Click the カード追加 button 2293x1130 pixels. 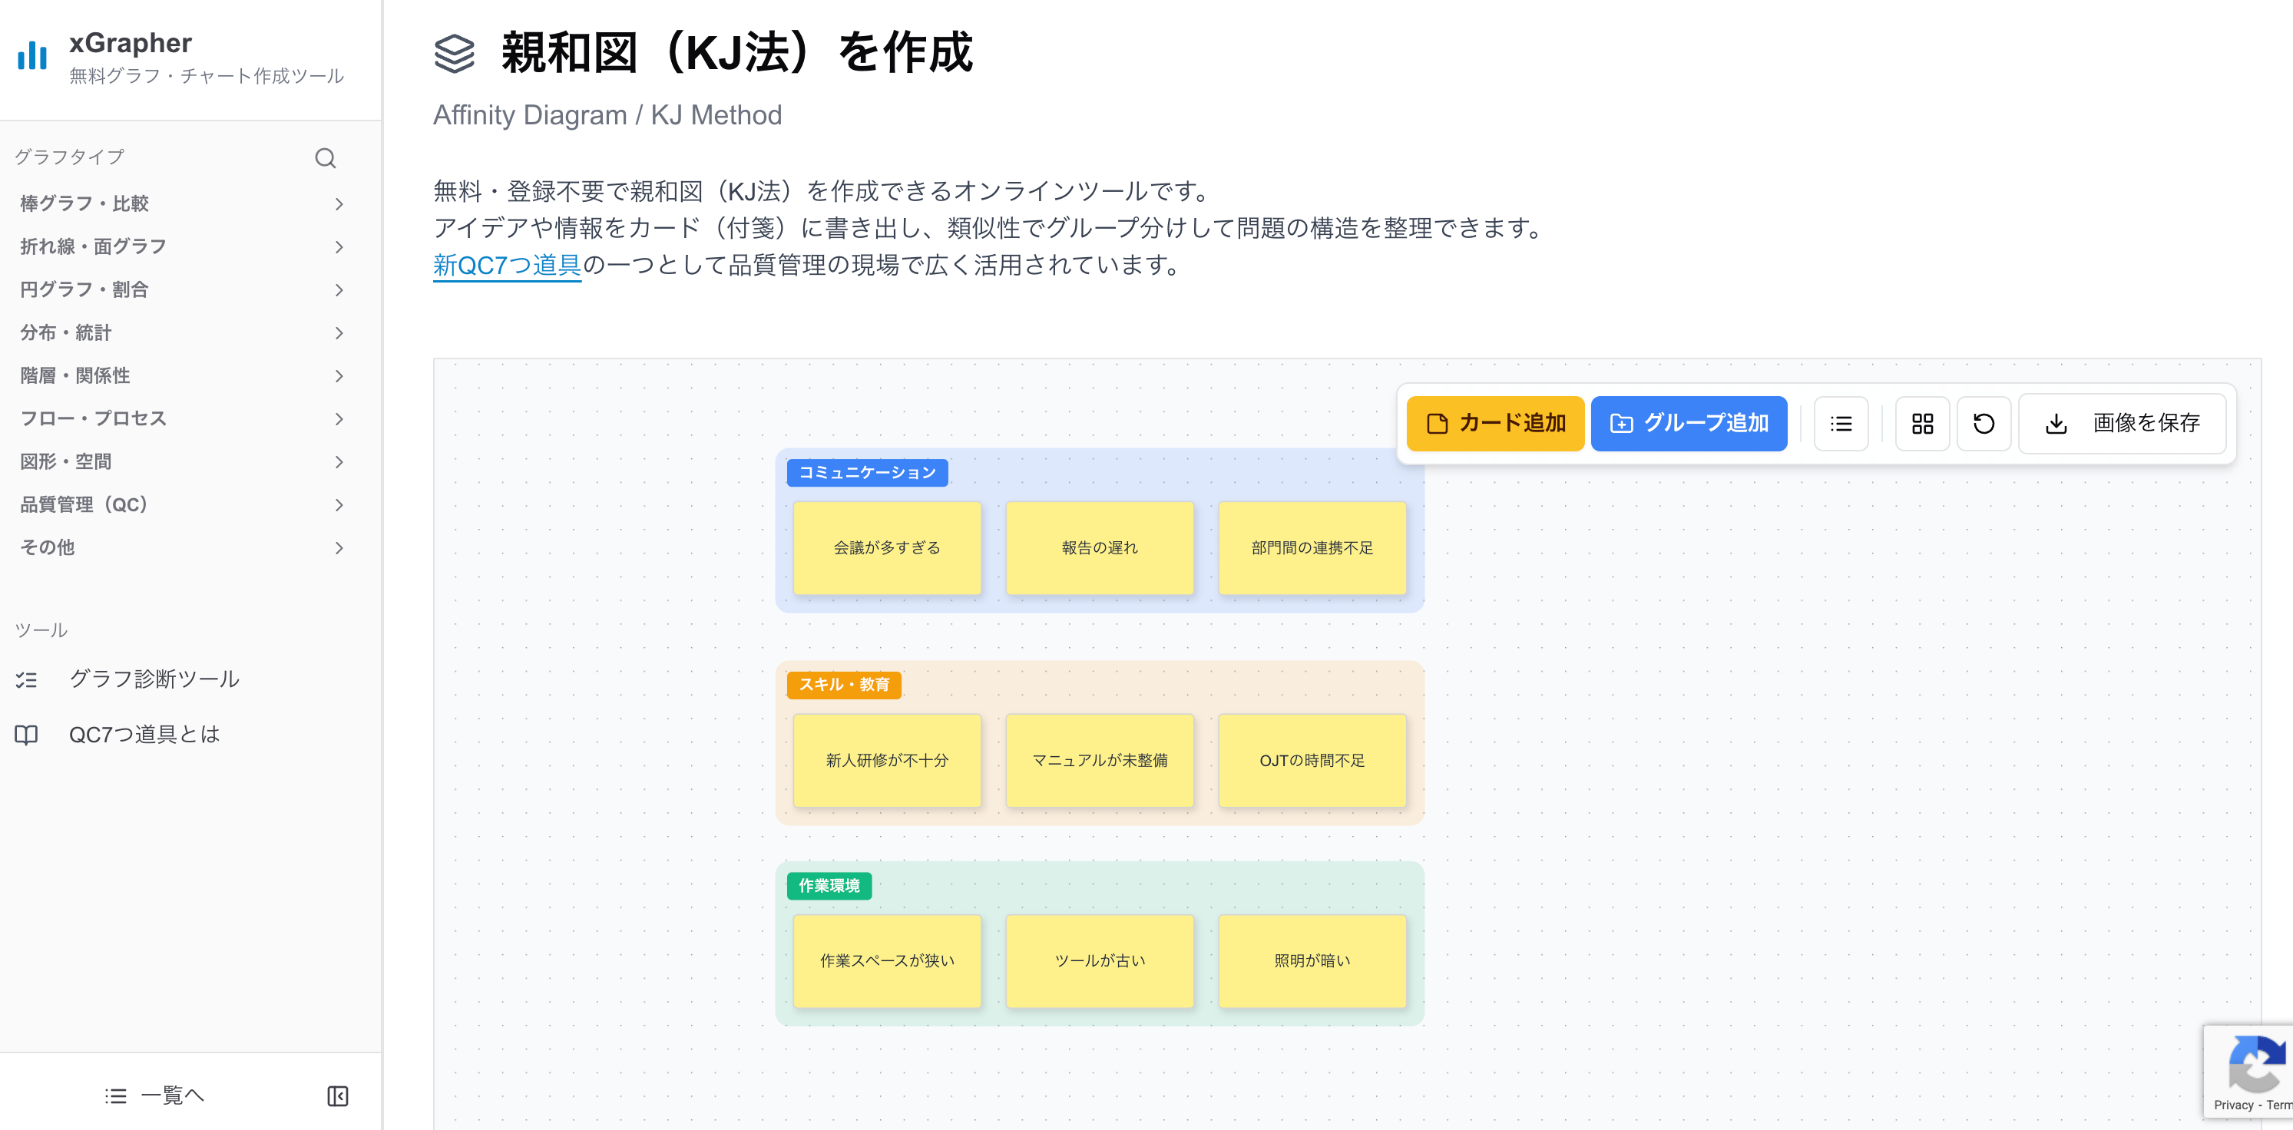click(x=1495, y=424)
